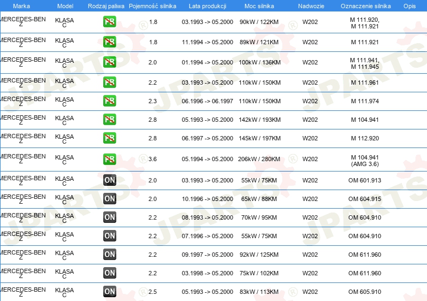Viewport: 427px width, 301px height.
Task: Click production years 08.1993 -> 05.2000
Action: [x=207, y=217]
